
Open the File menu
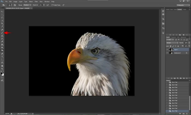pyautogui.click(x=6, y=2)
